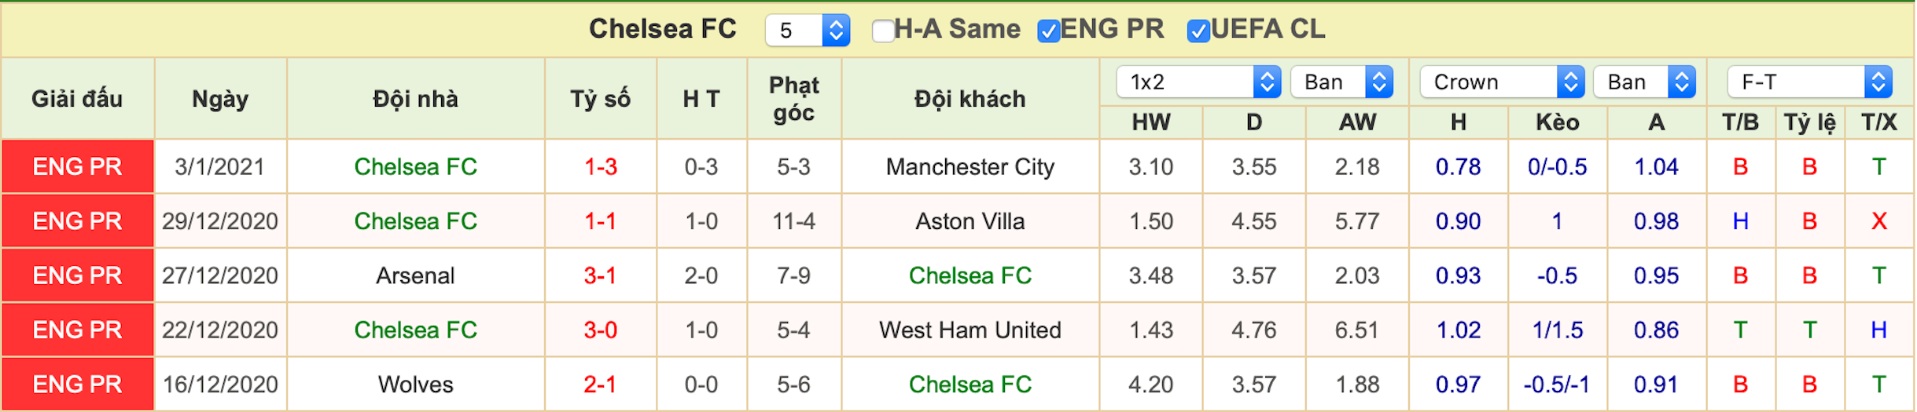Click the Wolves home team name
Screen dimensions: 1917x412
[x=416, y=385]
